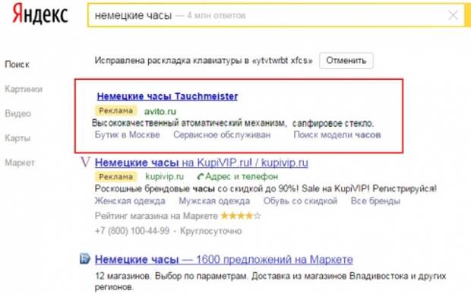Open the Женская одежда sitelink

tap(130, 201)
